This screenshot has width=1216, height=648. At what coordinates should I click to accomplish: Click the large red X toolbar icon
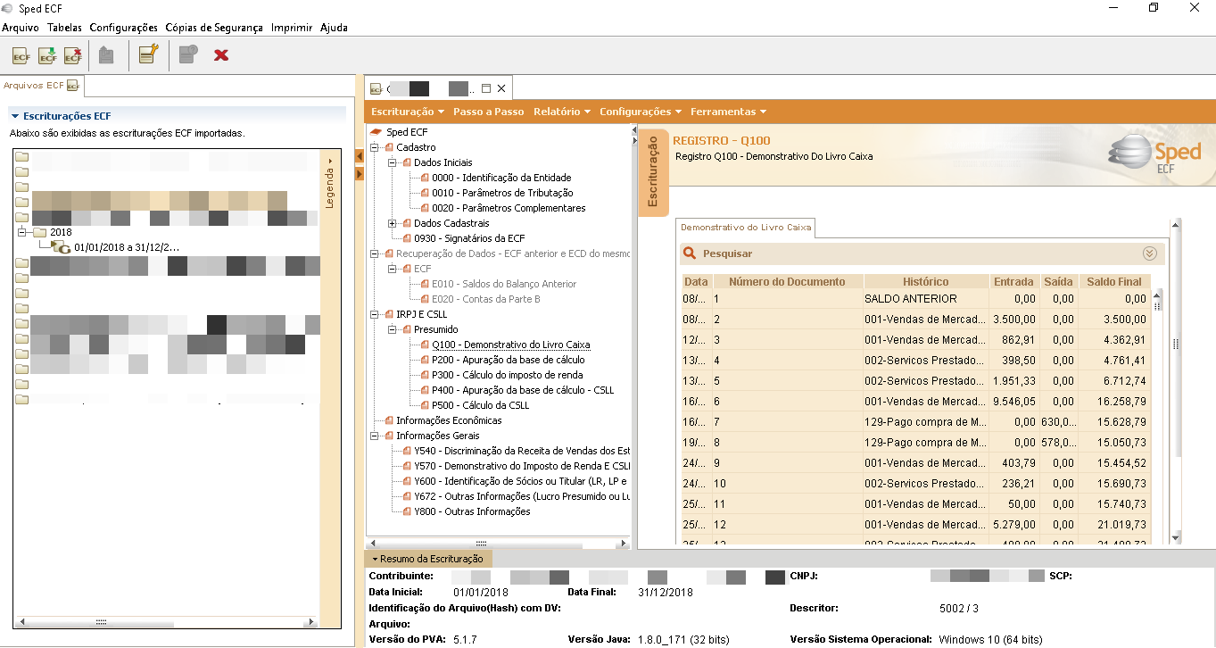(x=221, y=55)
